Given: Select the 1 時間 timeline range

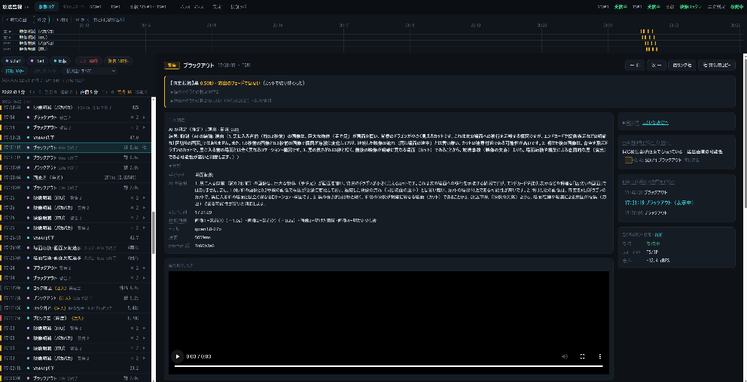Looking at the screenshot, I should click(62, 20).
